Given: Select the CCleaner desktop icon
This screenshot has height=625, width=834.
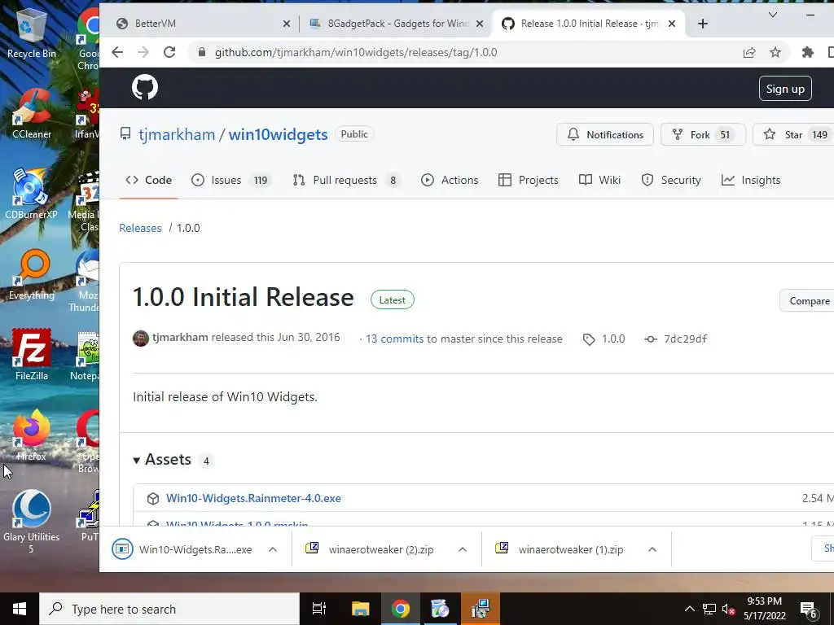Looking at the screenshot, I should pyautogui.click(x=32, y=114).
